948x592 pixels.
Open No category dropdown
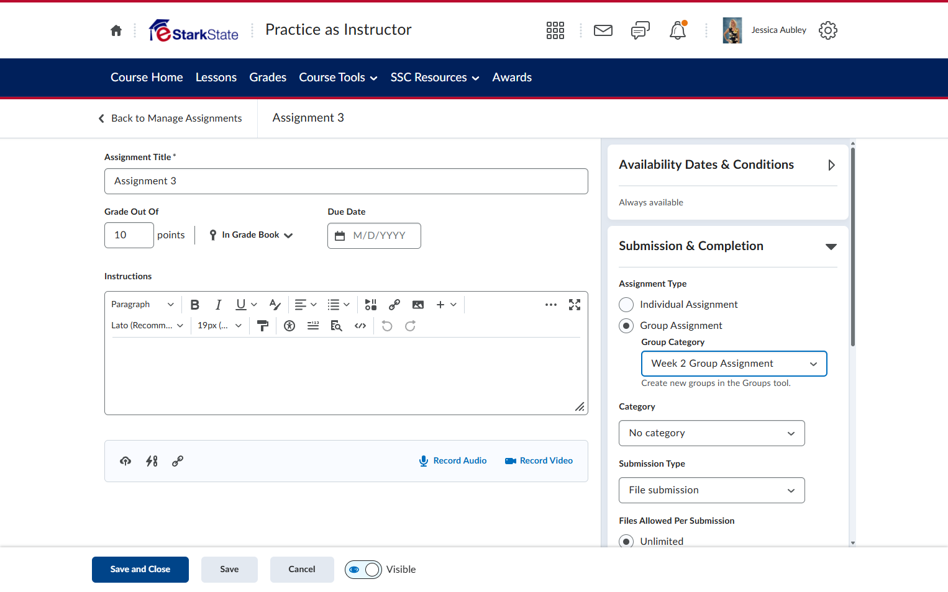(x=712, y=433)
